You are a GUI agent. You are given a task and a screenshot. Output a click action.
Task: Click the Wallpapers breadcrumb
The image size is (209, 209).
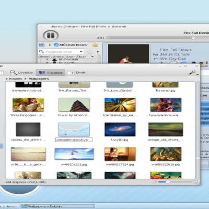39,79
